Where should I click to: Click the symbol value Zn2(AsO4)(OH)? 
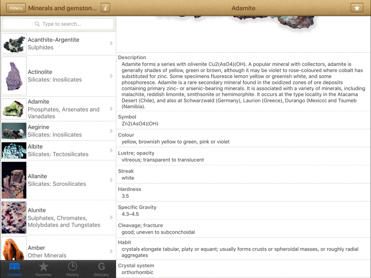tap(140, 124)
